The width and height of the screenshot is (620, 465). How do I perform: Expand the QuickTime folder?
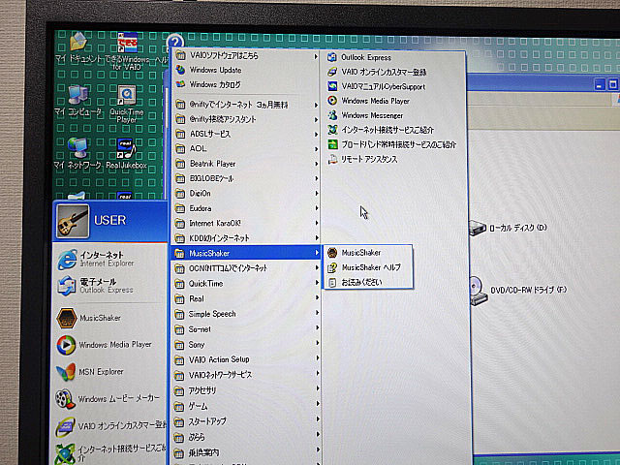[245, 284]
